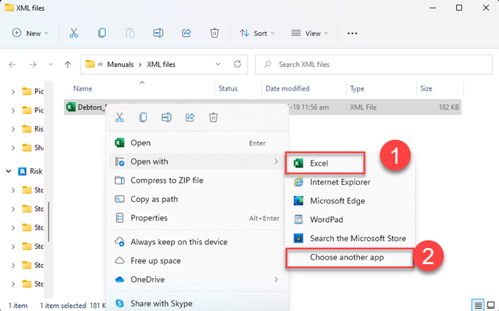
Task: Choose 'Compress to ZIP file' in the context menu
Action: pos(167,180)
